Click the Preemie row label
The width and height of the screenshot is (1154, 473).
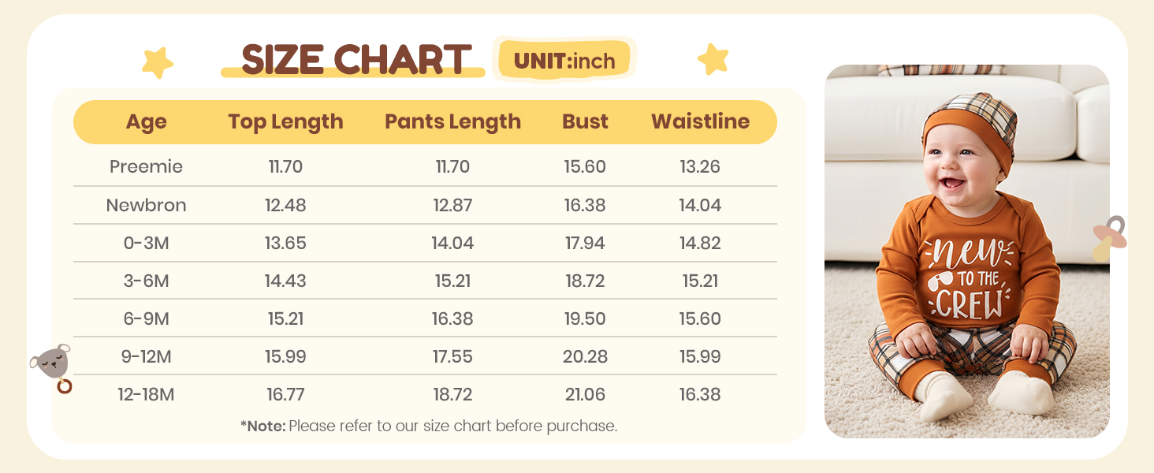[146, 167]
